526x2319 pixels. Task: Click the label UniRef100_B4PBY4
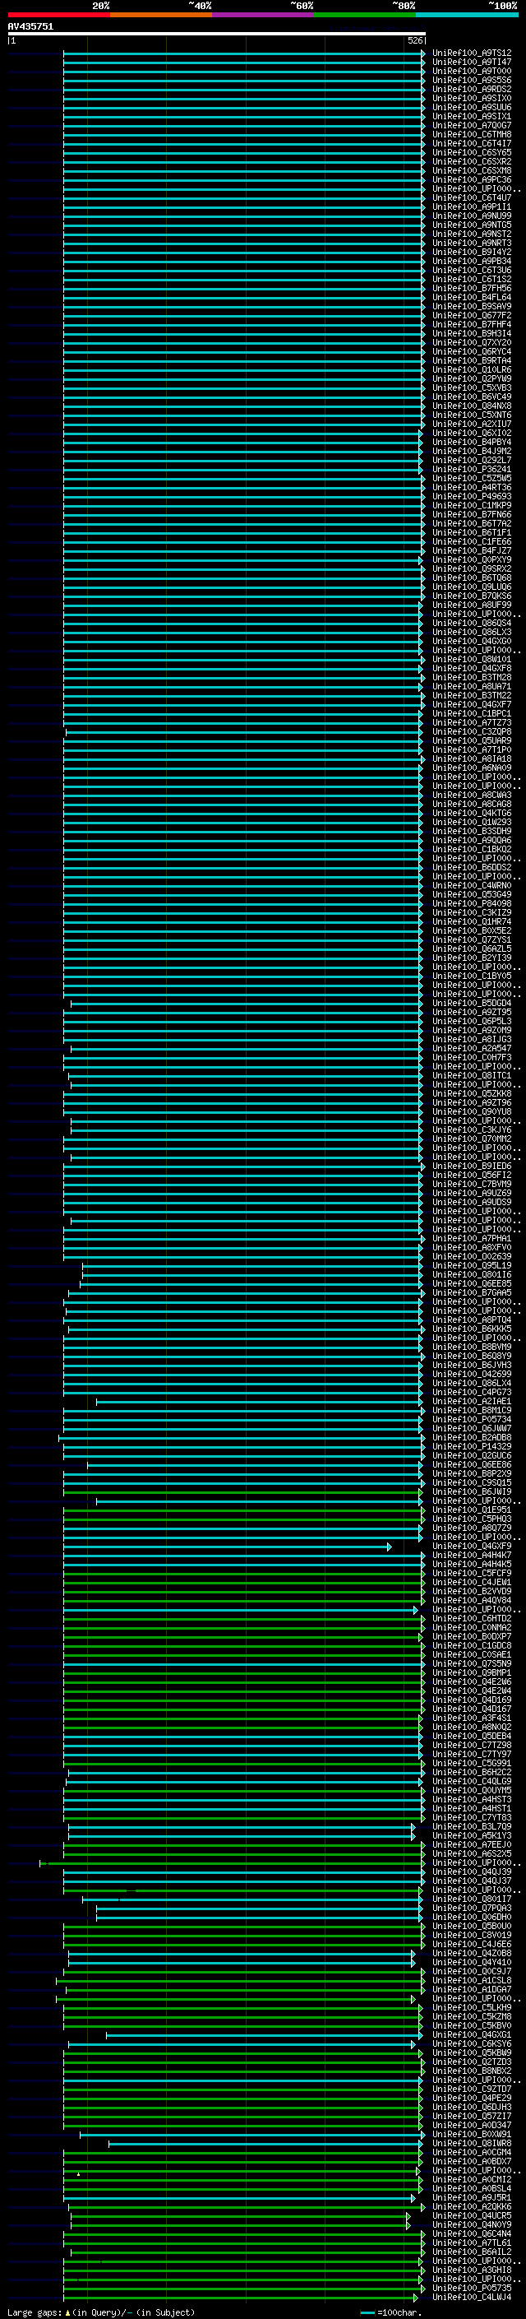472,442
